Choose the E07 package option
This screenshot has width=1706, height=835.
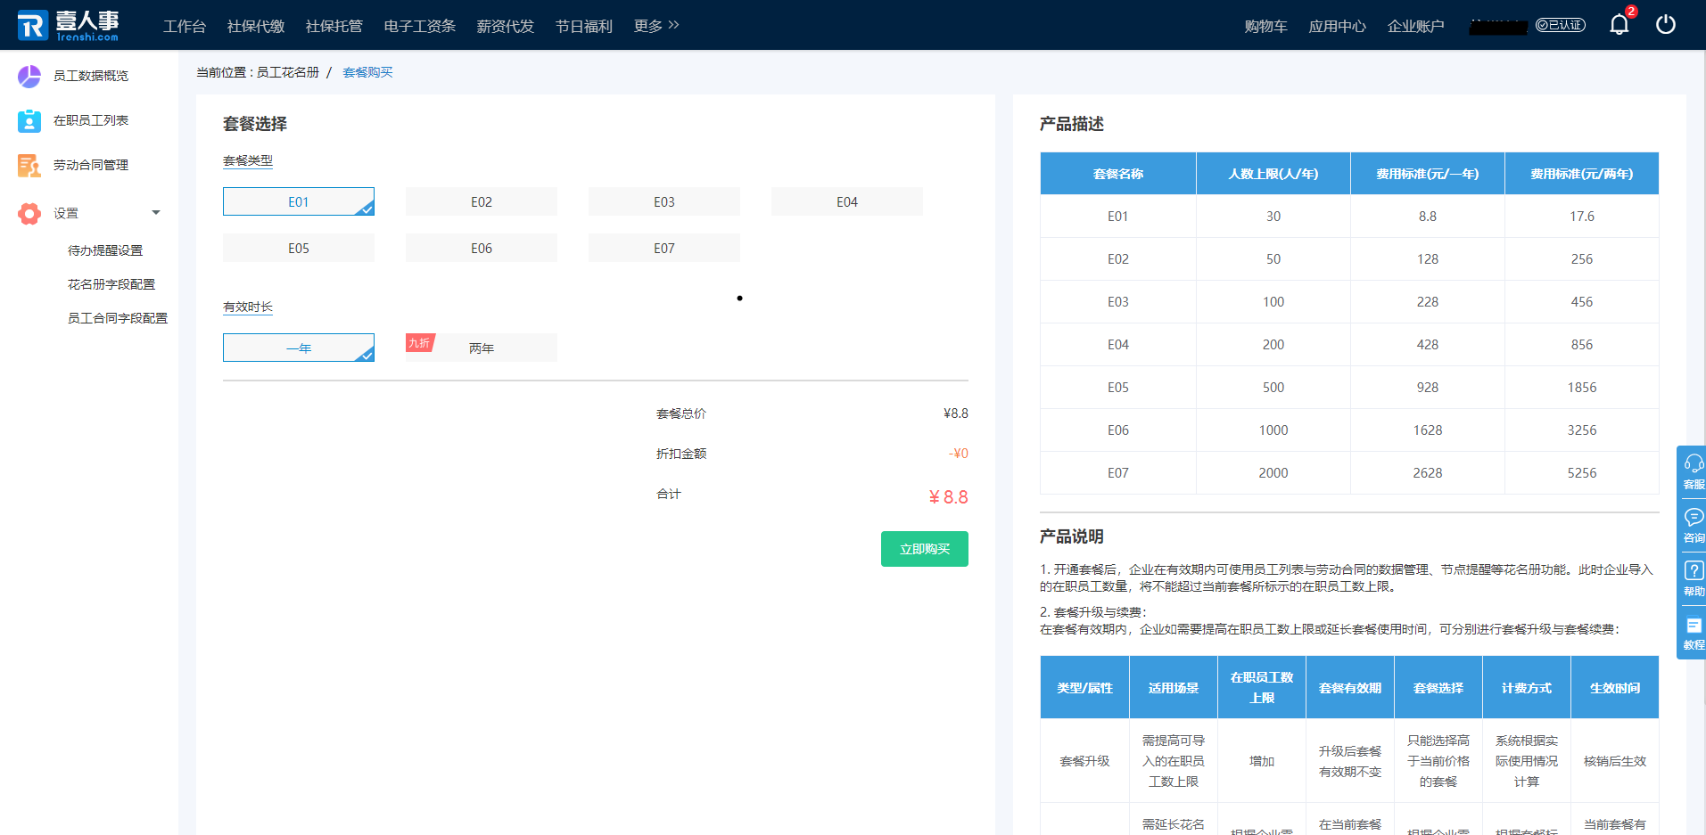pos(663,249)
